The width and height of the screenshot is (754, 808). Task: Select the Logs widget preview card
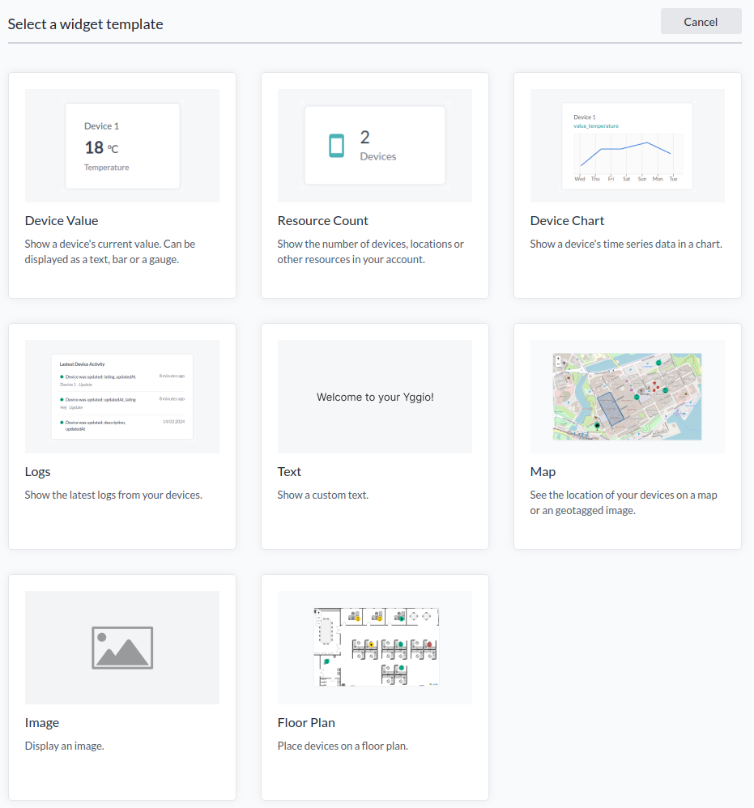[x=122, y=396]
